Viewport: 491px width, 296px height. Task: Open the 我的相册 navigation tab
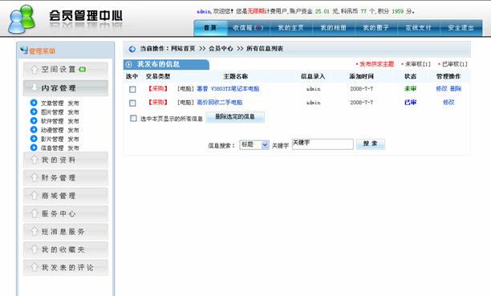click(333, 28)
